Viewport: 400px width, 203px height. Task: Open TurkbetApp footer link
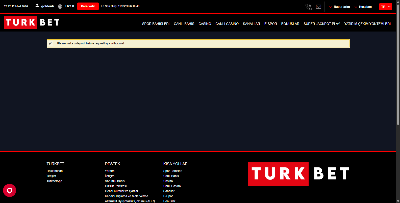[x=54, y=181]
